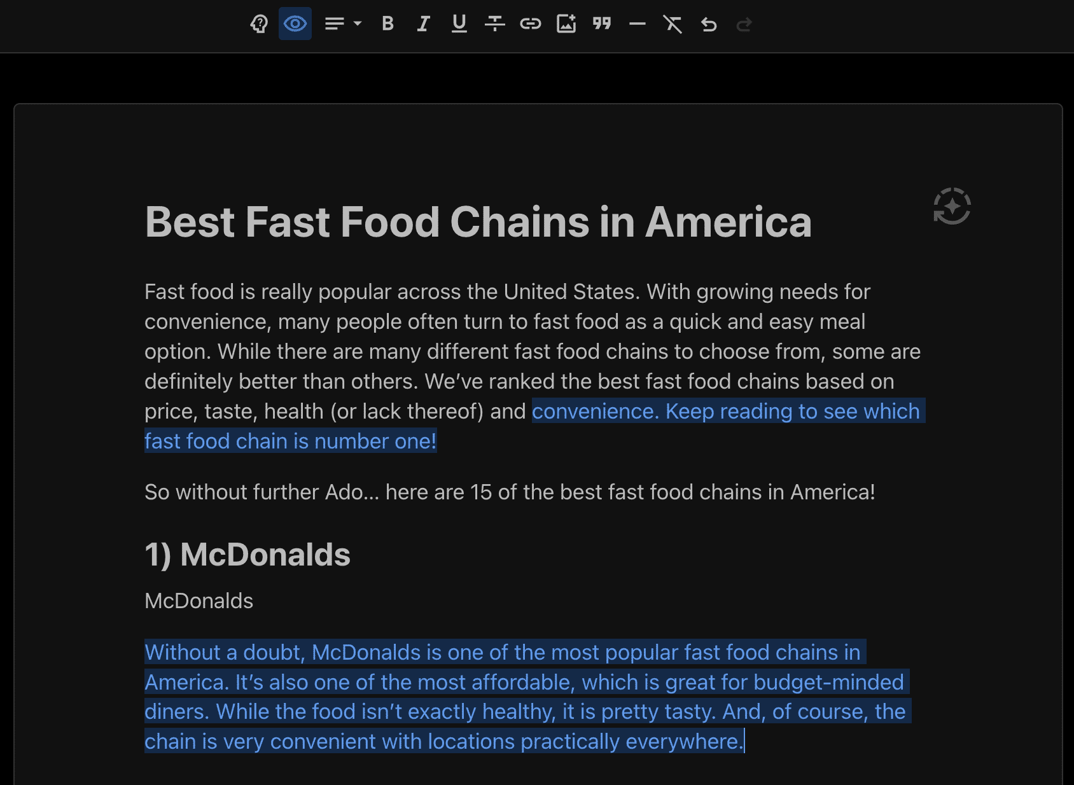The height and width of the screenshot is (785, 1074).
Task: Insert a horizontal divider line
Action: pyautogui.click(x=637, y=24)
